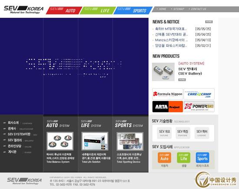The image size is (239, 189).
Task: Click Total Balance System description text
Action: [60, 158]
